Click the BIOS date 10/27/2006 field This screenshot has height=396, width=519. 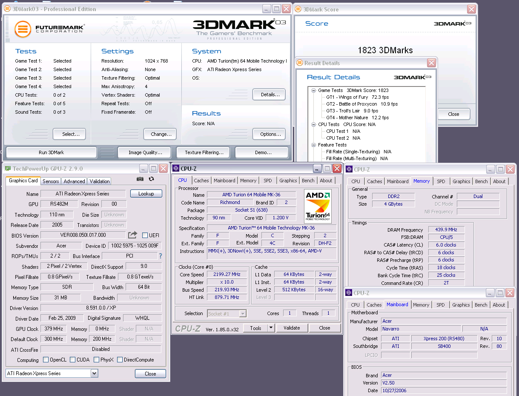tap(444, 390)
